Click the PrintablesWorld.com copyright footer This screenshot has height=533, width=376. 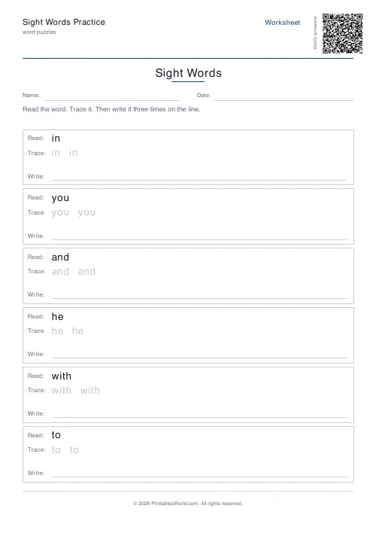(187, 503)
